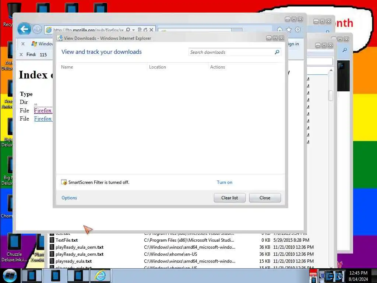Click the first taskbar window button
This screenshot has width=377, height=283.
click(32, 276)
